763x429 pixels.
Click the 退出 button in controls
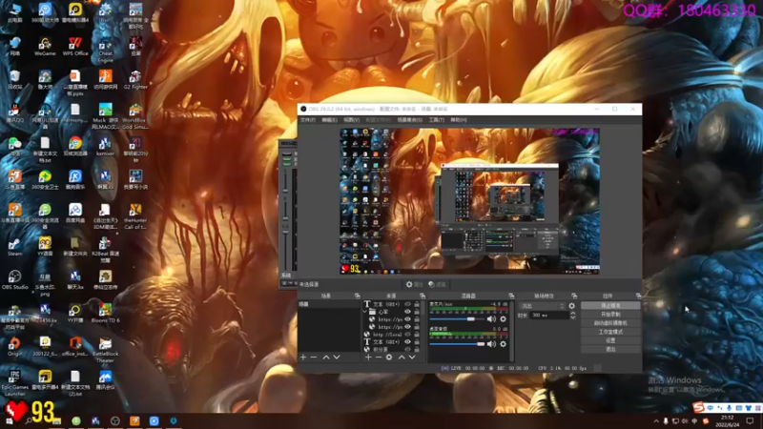[610, 349]
